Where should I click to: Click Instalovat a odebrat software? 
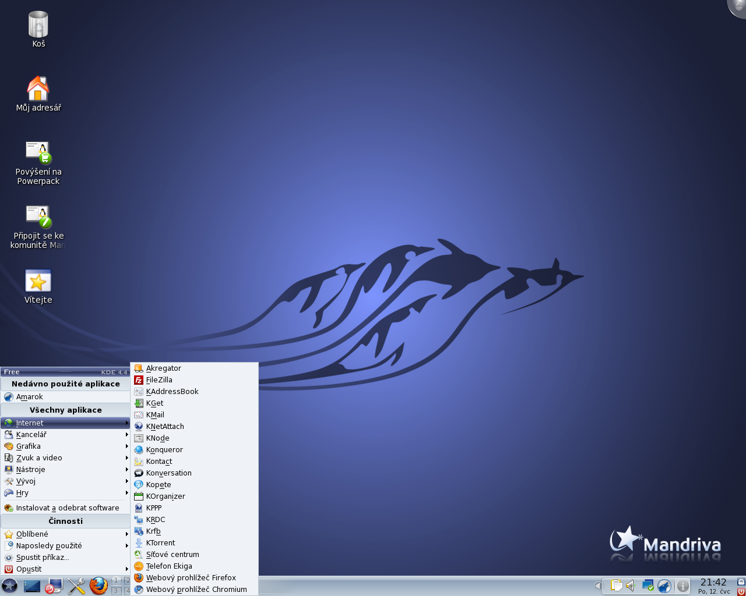(x=65, y=508)
